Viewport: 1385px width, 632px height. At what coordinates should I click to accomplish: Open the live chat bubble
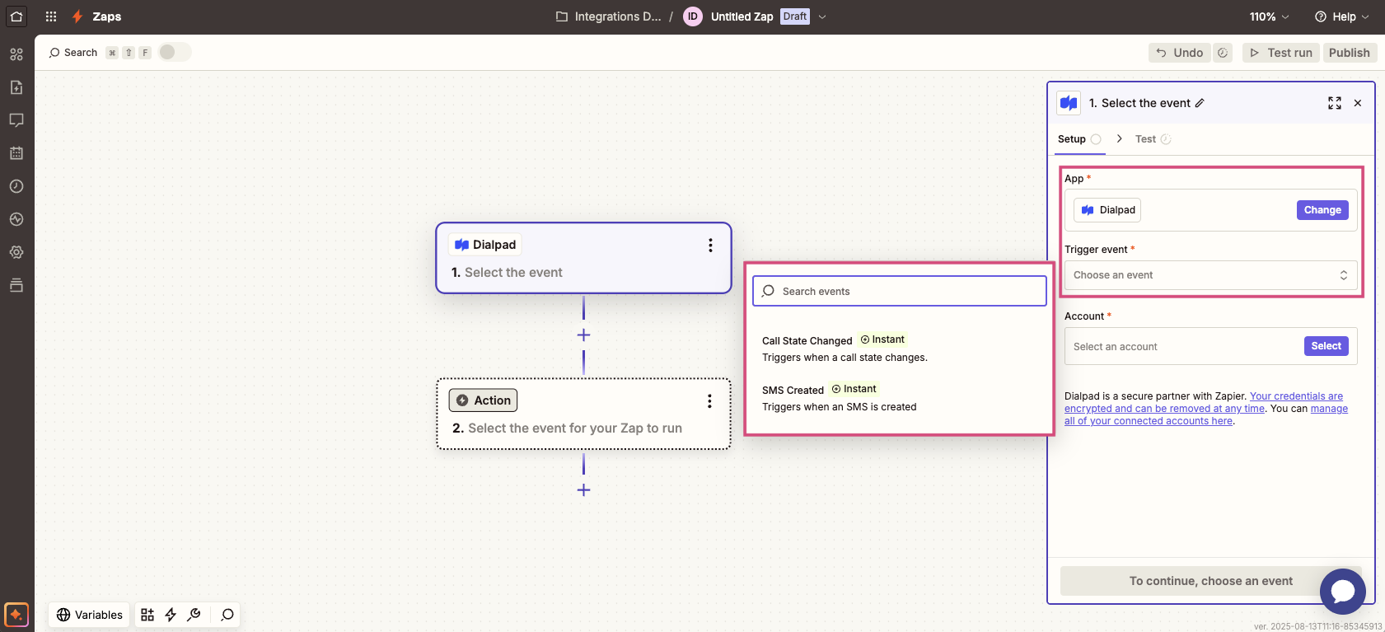click(1343, 591)
